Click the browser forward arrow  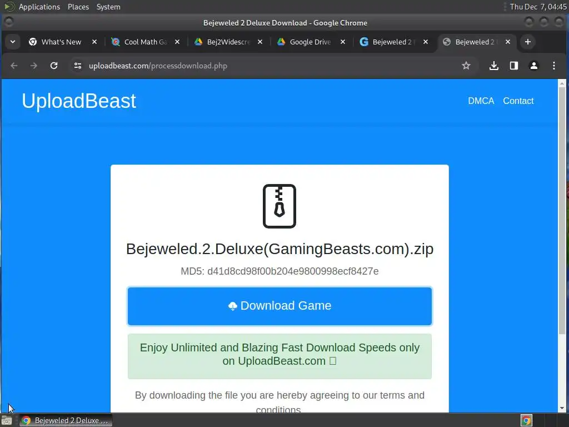34,66
